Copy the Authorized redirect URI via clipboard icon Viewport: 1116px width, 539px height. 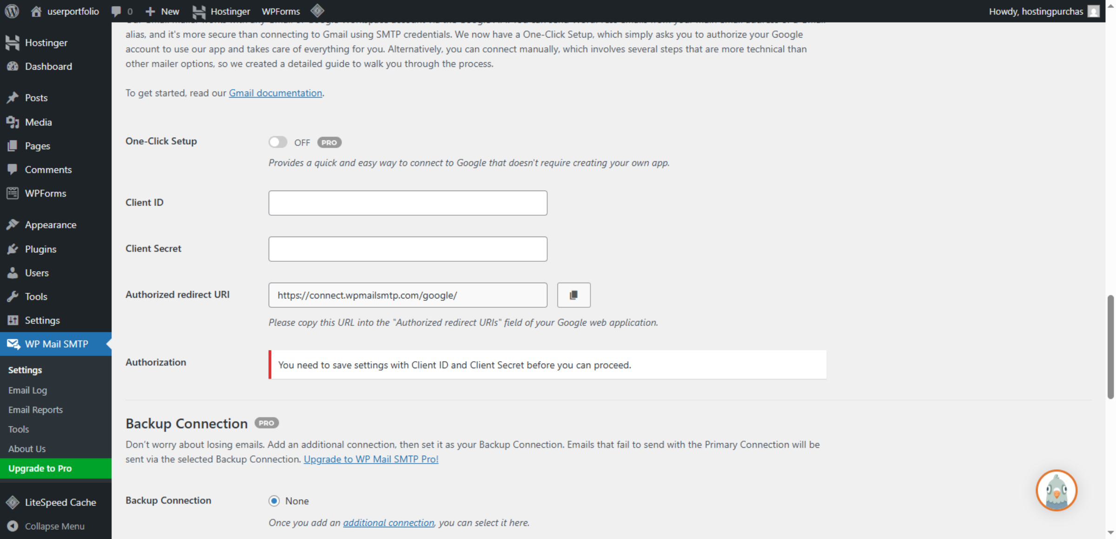click(x=573, y=295)
